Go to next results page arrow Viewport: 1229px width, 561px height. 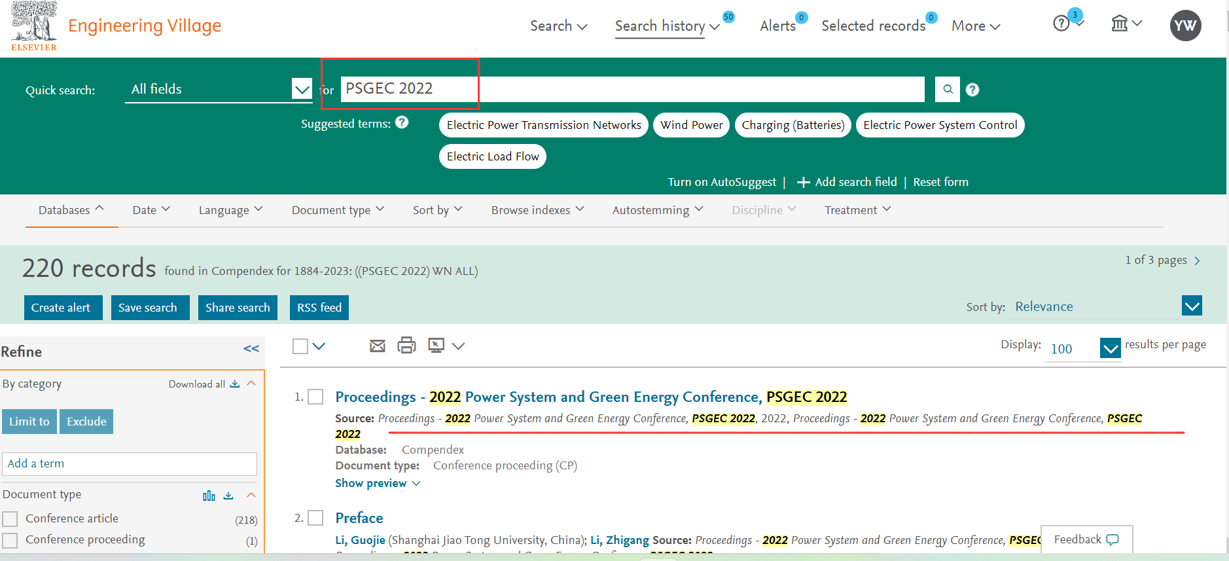click(x=1197, y=261)
